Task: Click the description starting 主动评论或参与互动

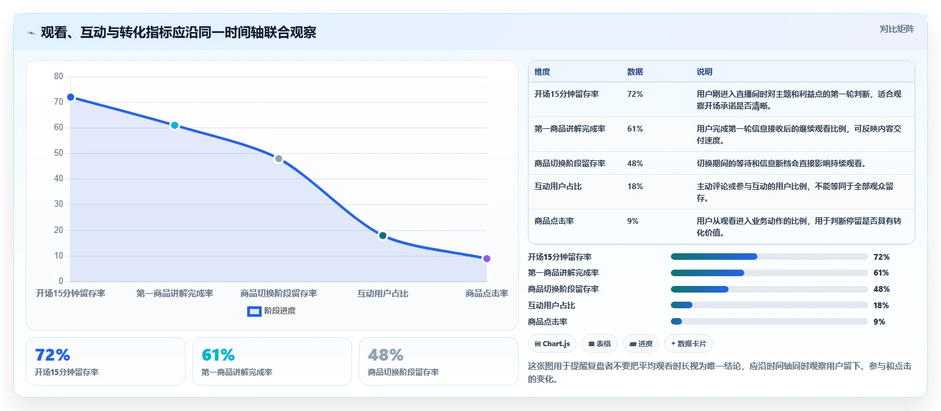Action: tap(795, 192)
